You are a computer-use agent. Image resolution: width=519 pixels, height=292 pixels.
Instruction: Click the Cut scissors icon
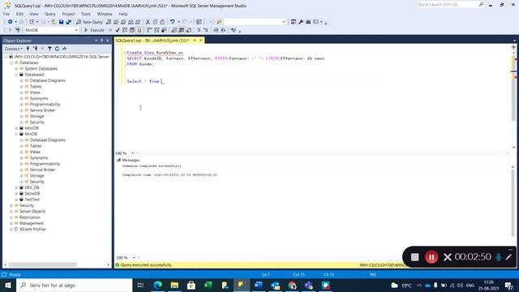[x=148, y=22]
